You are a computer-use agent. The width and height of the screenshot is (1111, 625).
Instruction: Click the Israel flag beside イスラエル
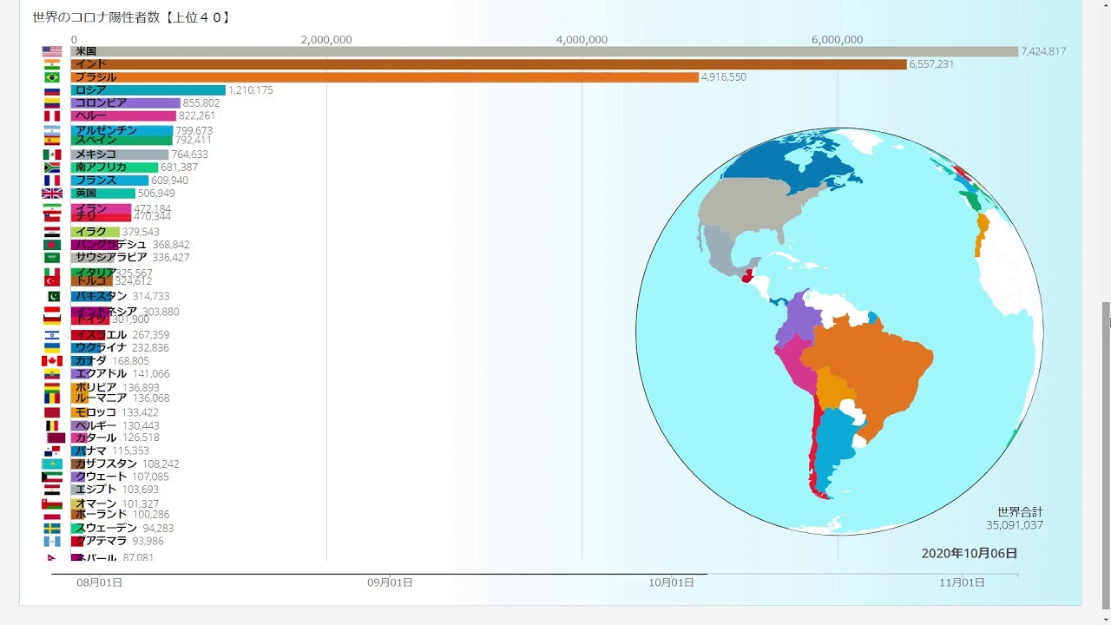point(52,335)
